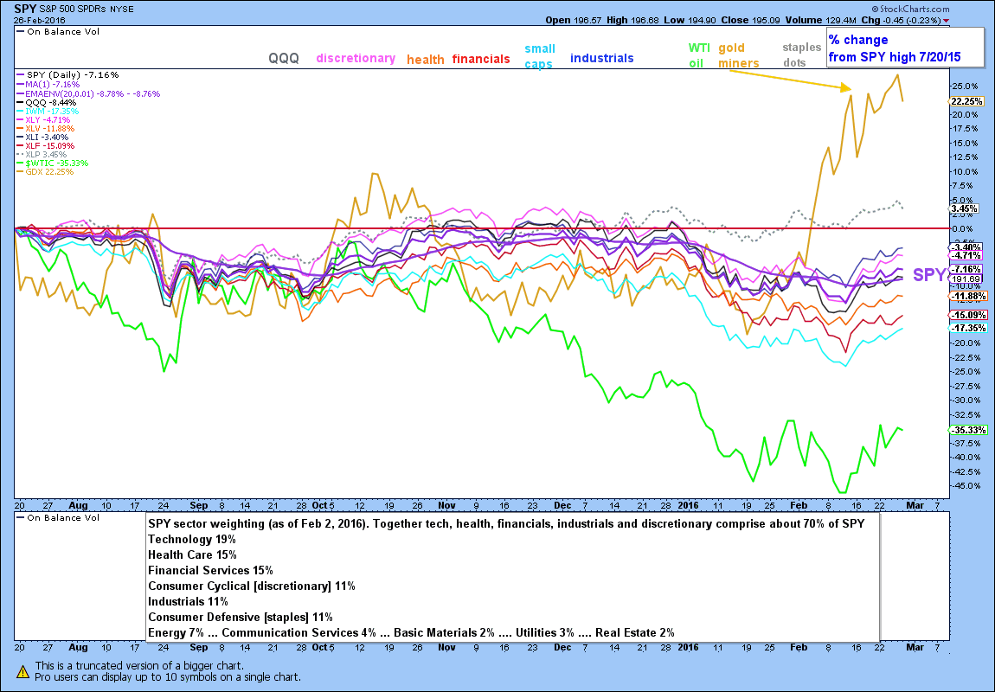
Task: Click the 22.25% right-axis price tag
Action: click(x=966, y=101)
